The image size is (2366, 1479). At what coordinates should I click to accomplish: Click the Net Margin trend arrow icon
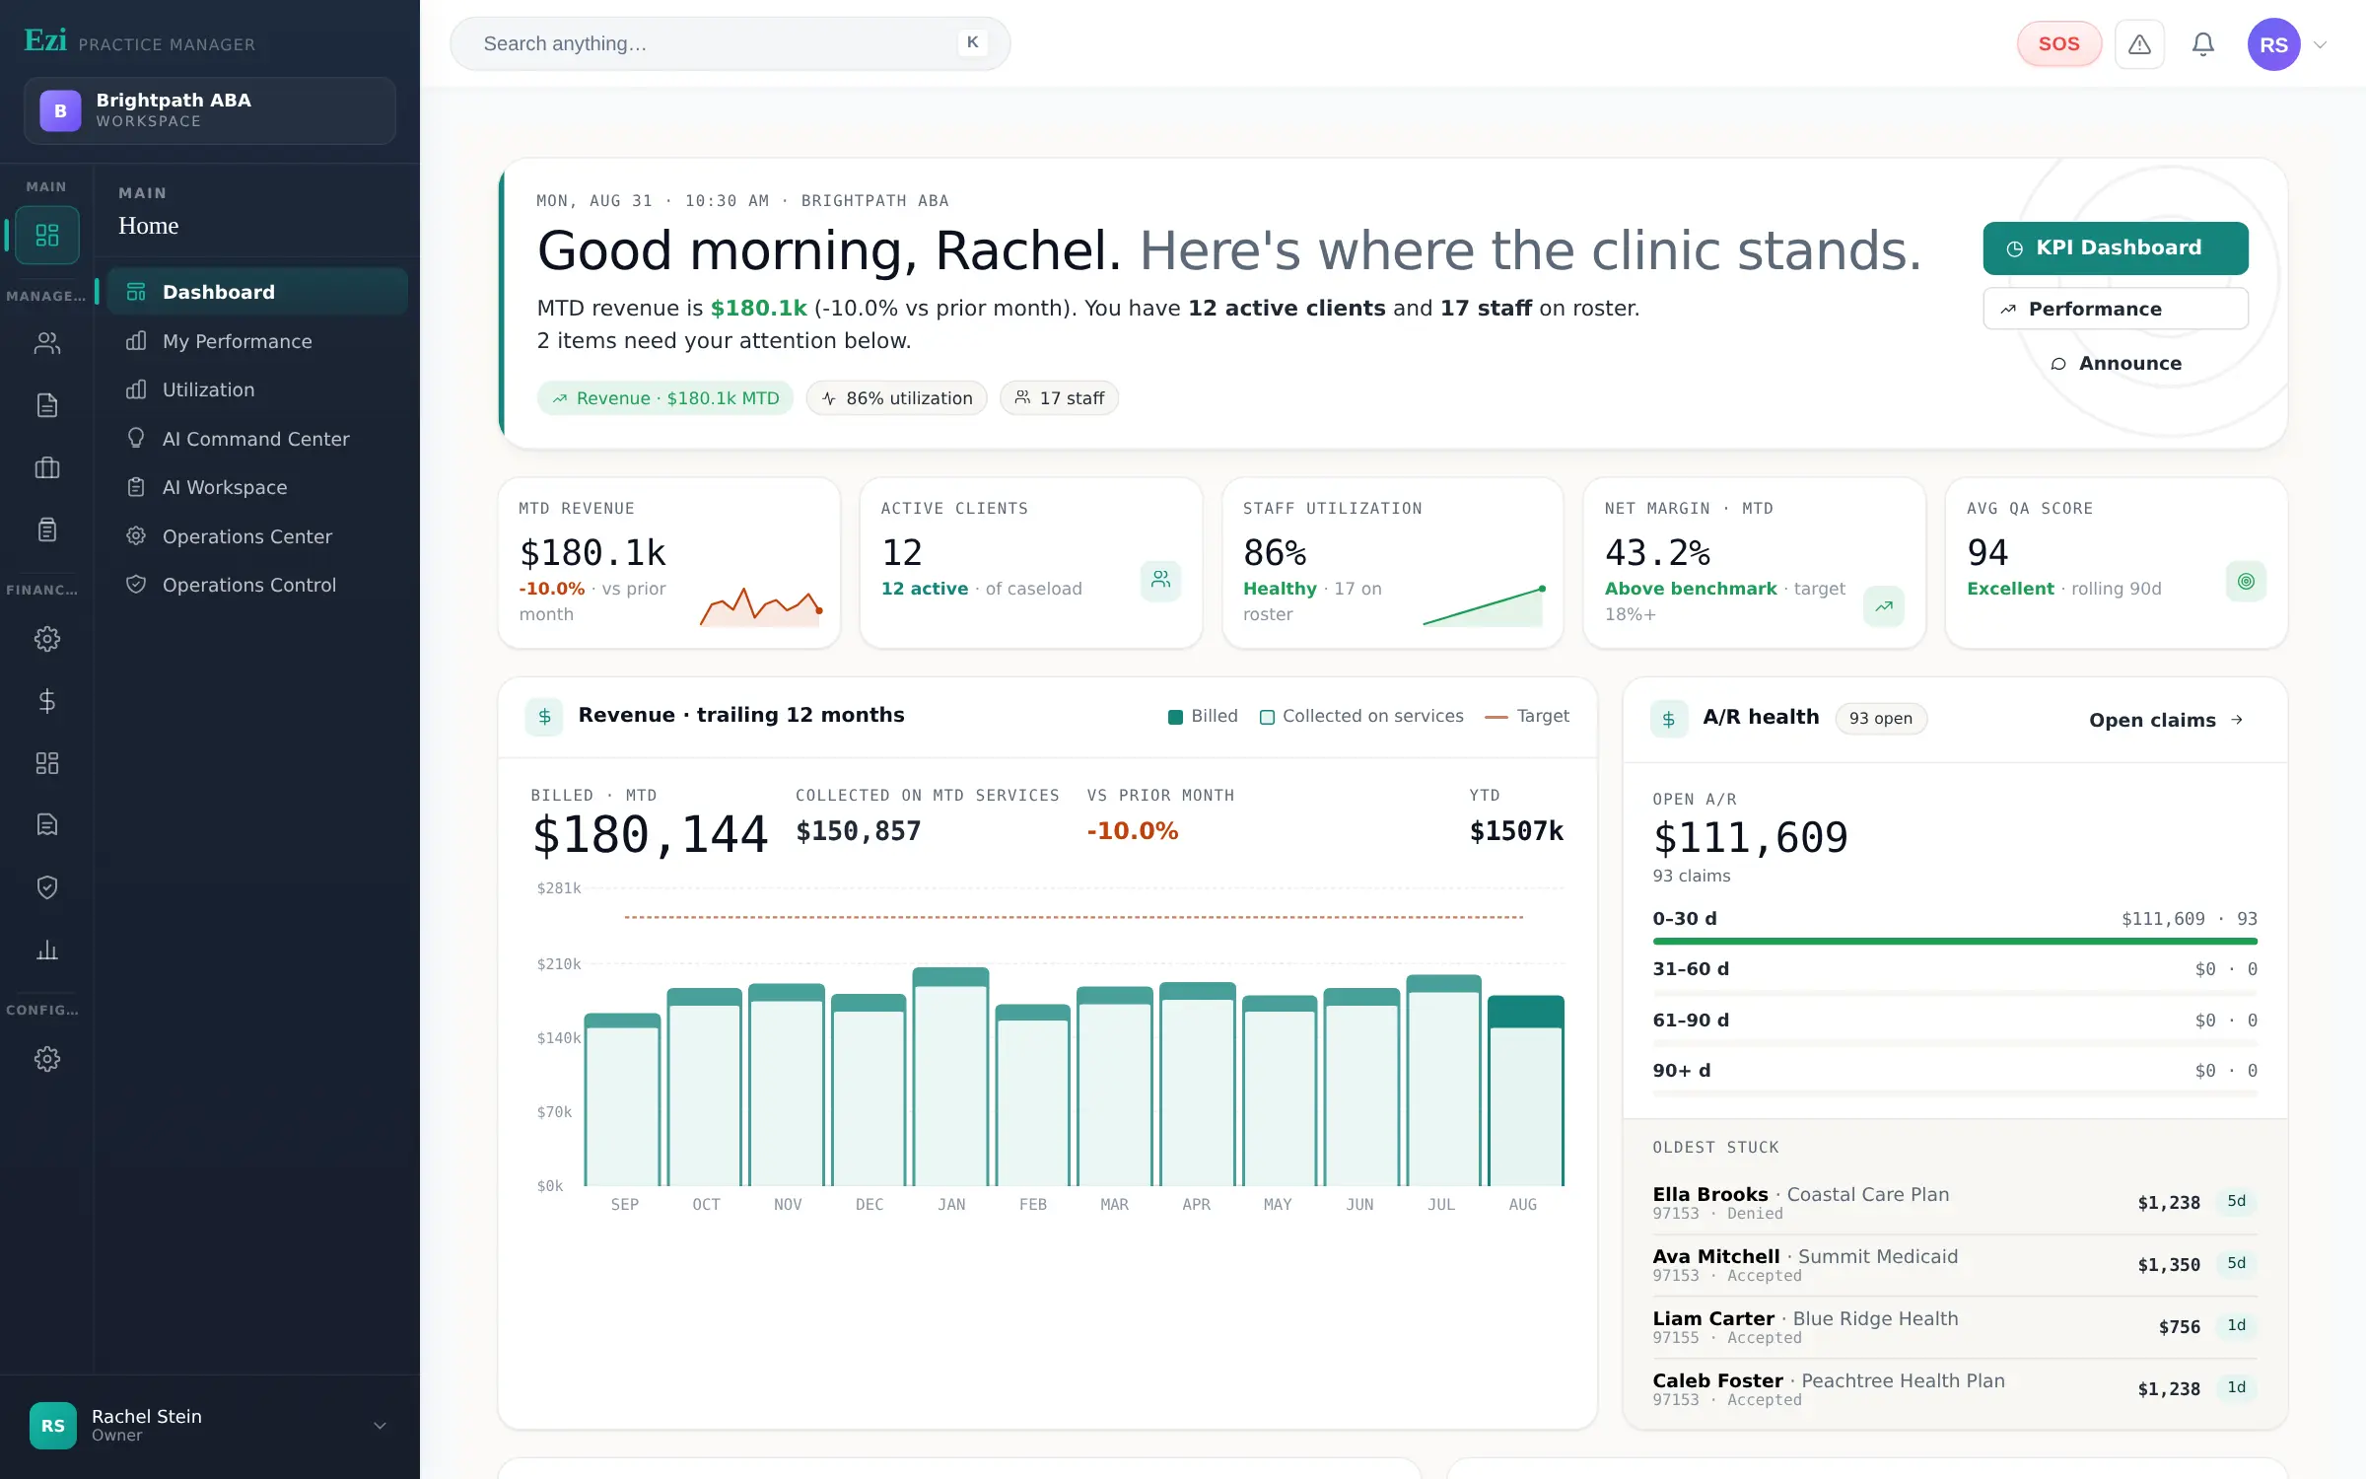(1884, 606)
